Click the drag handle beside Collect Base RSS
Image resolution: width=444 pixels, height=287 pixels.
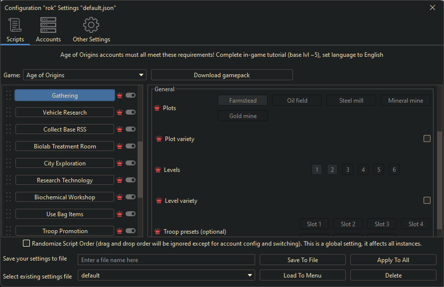pyautogui.click(x=7, y=129)
